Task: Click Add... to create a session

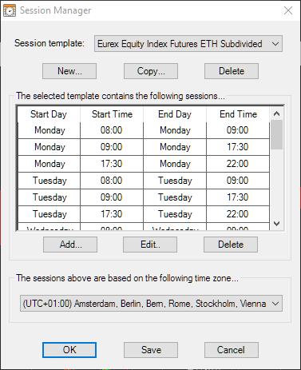Action: click(x=70, y=245)
